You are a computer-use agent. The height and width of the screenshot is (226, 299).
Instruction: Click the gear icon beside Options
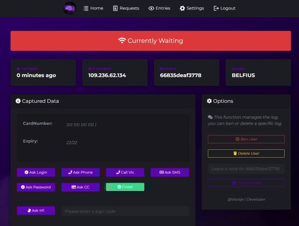[x=209, y=101]
